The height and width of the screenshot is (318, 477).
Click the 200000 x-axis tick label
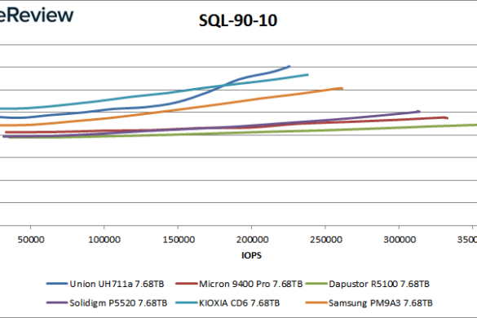(x=252, y=240)
